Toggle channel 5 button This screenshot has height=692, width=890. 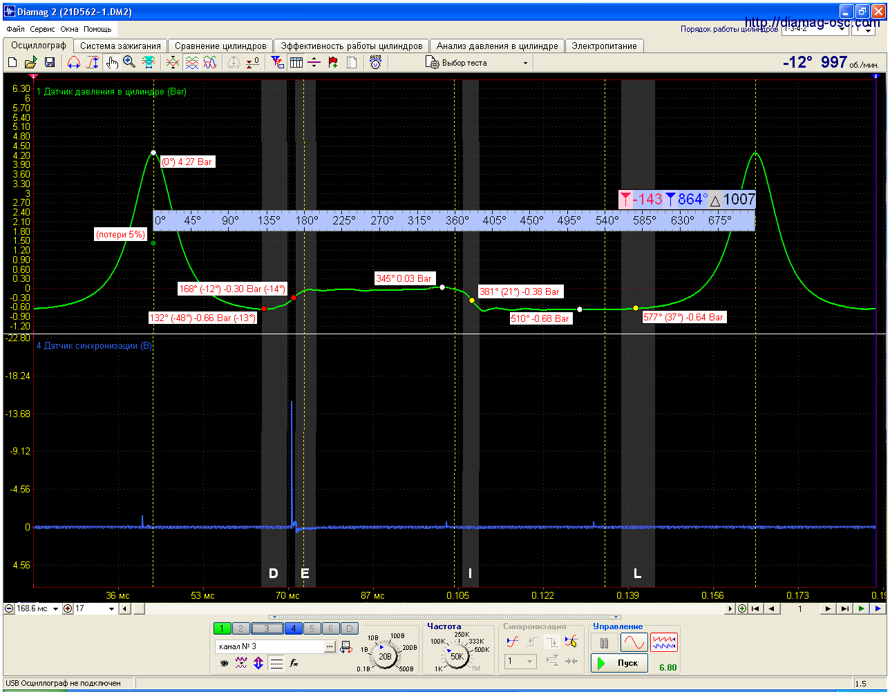[312, 628]
